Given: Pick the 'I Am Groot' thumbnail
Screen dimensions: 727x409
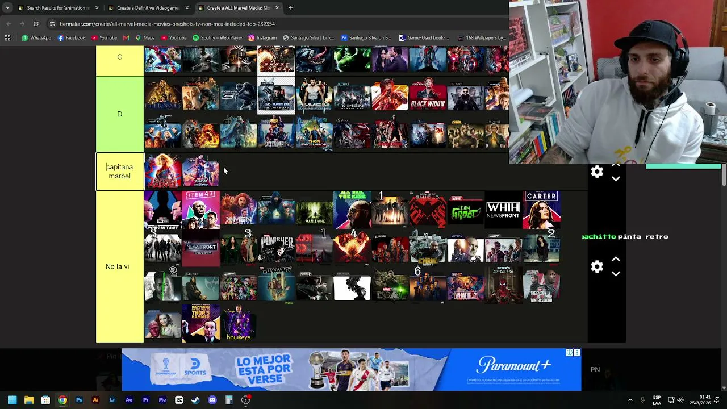Looking at the screenshot, I should (465, 210).
